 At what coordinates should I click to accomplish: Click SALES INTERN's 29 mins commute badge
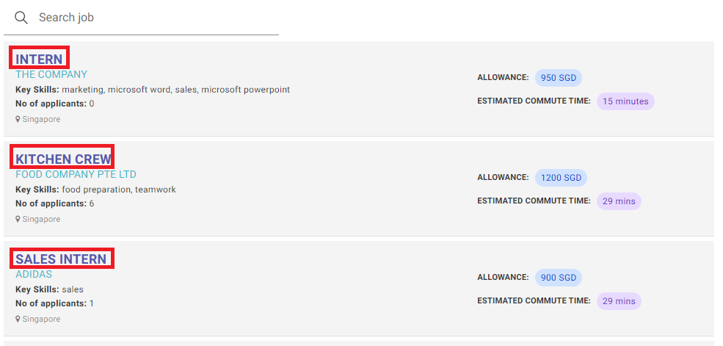pos(619,301)
